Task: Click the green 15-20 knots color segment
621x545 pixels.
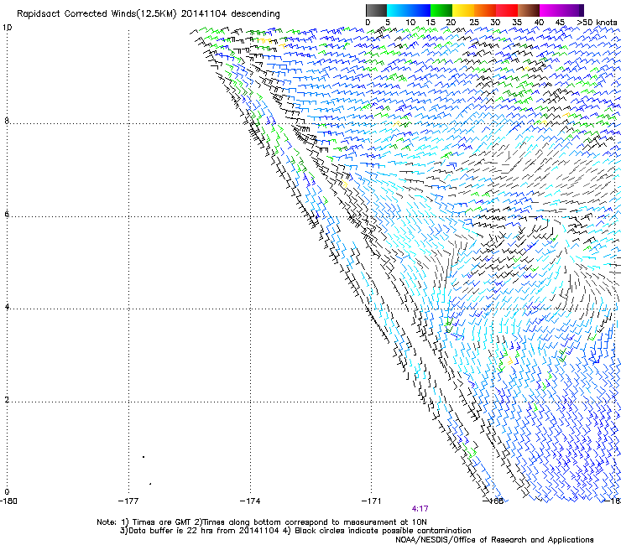Action: (x=441, y=10)
